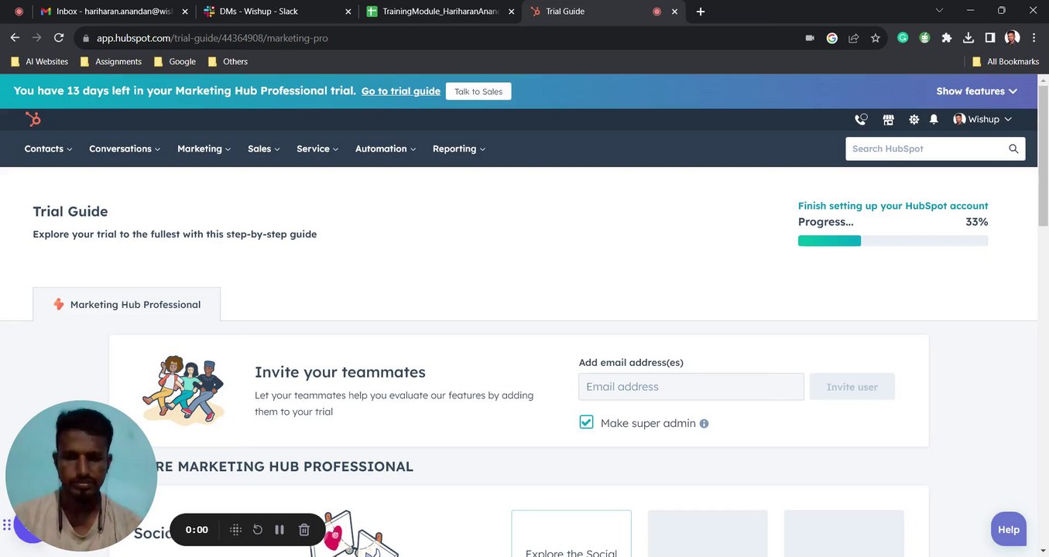The height and width of the screenshot is (557, 1049).
Task: Share this page icon
Action: click(854, 38)
